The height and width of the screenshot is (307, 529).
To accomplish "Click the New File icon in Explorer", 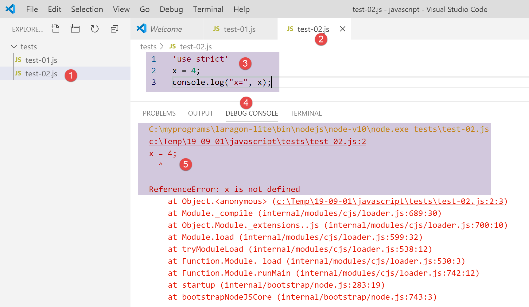I will (56, 29).
